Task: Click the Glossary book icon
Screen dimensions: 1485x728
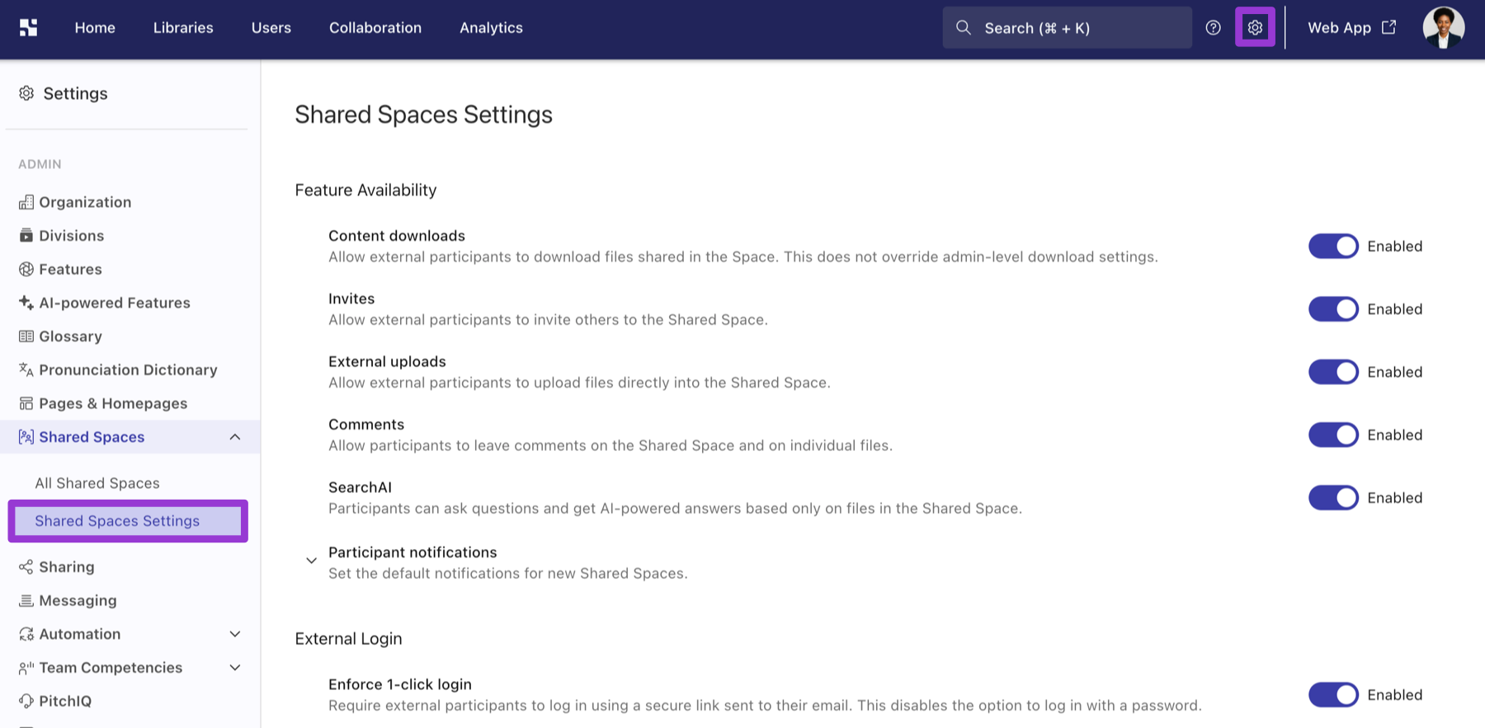Action: pyautogui.click(x=26, y=336)
